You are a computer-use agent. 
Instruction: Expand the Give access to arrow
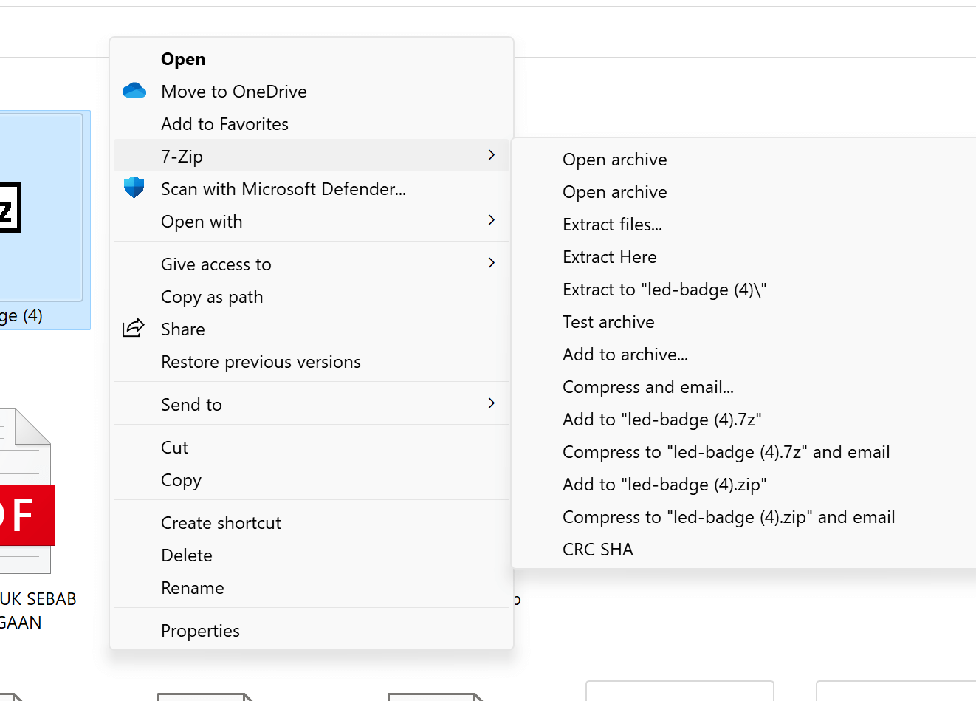point(492,263)
